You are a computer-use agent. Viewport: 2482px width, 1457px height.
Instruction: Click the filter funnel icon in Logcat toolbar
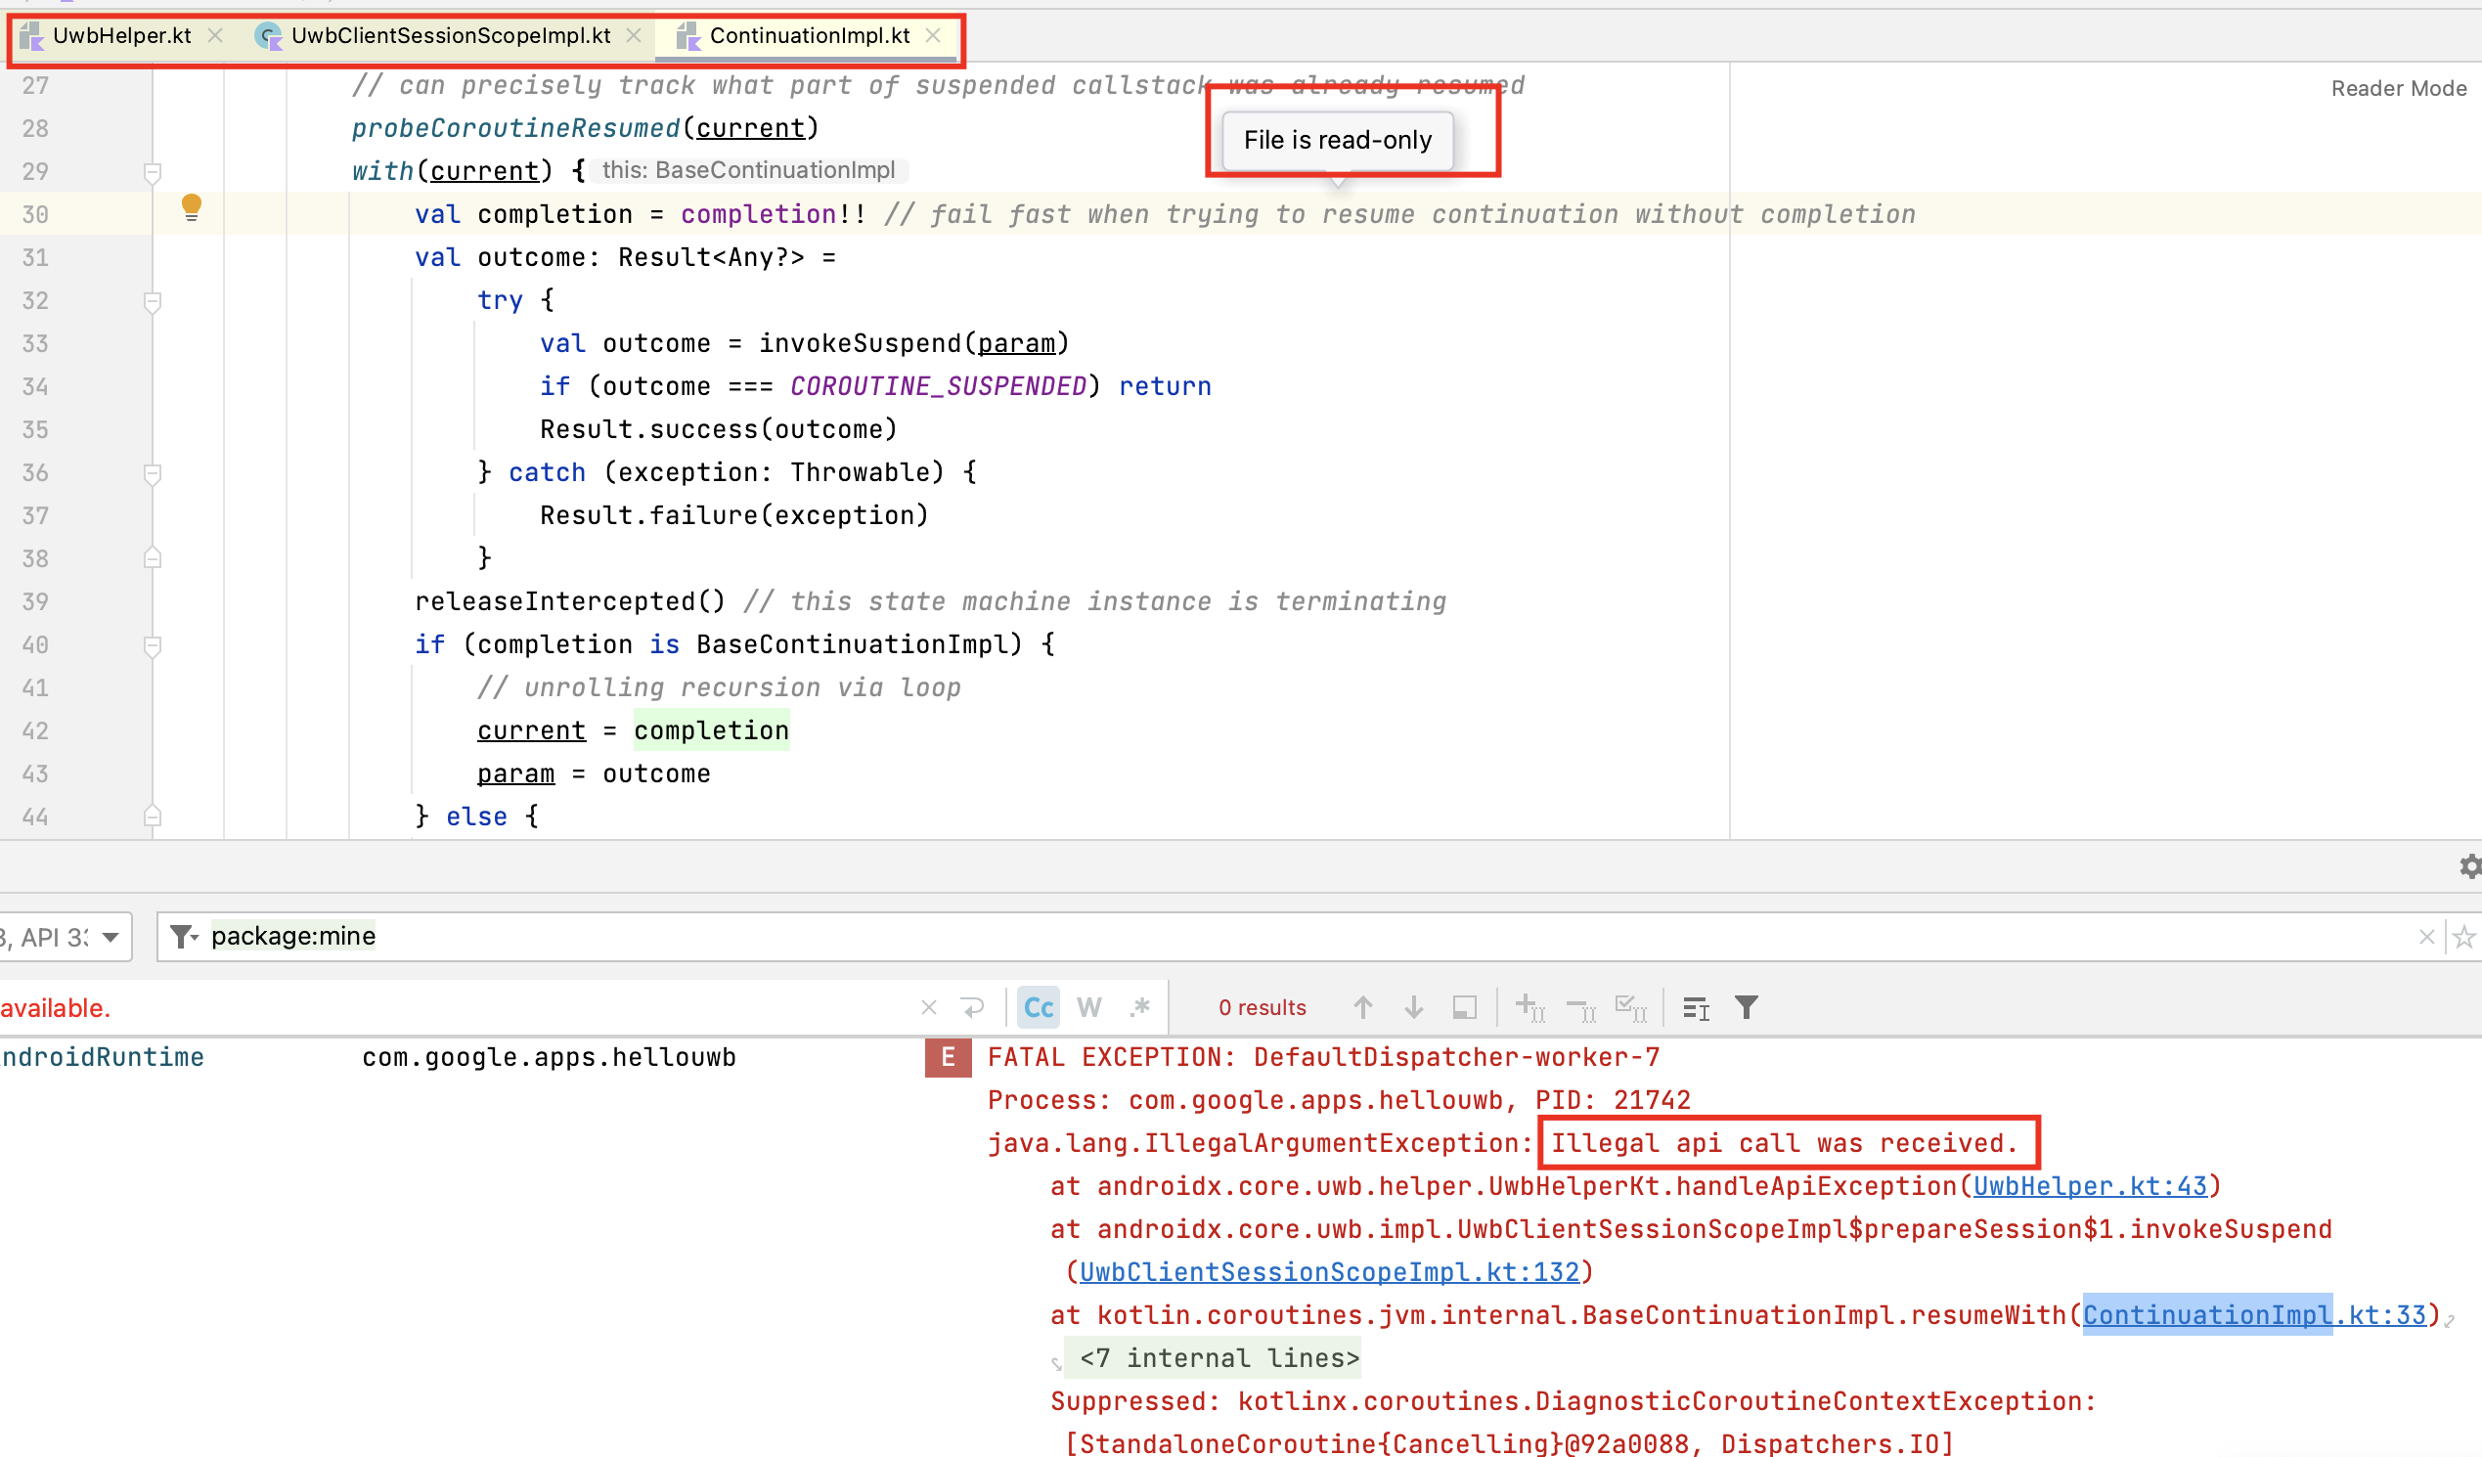[x=1748, y=1007]
